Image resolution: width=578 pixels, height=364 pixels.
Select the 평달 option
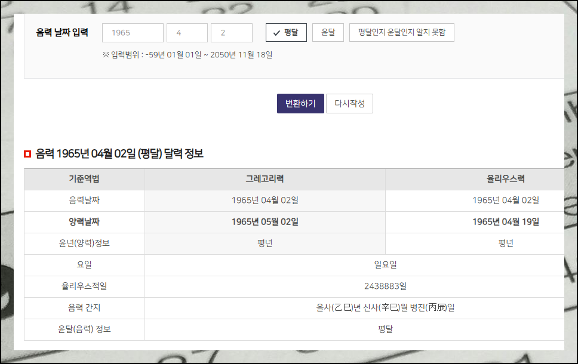click(x=286, y=32)
